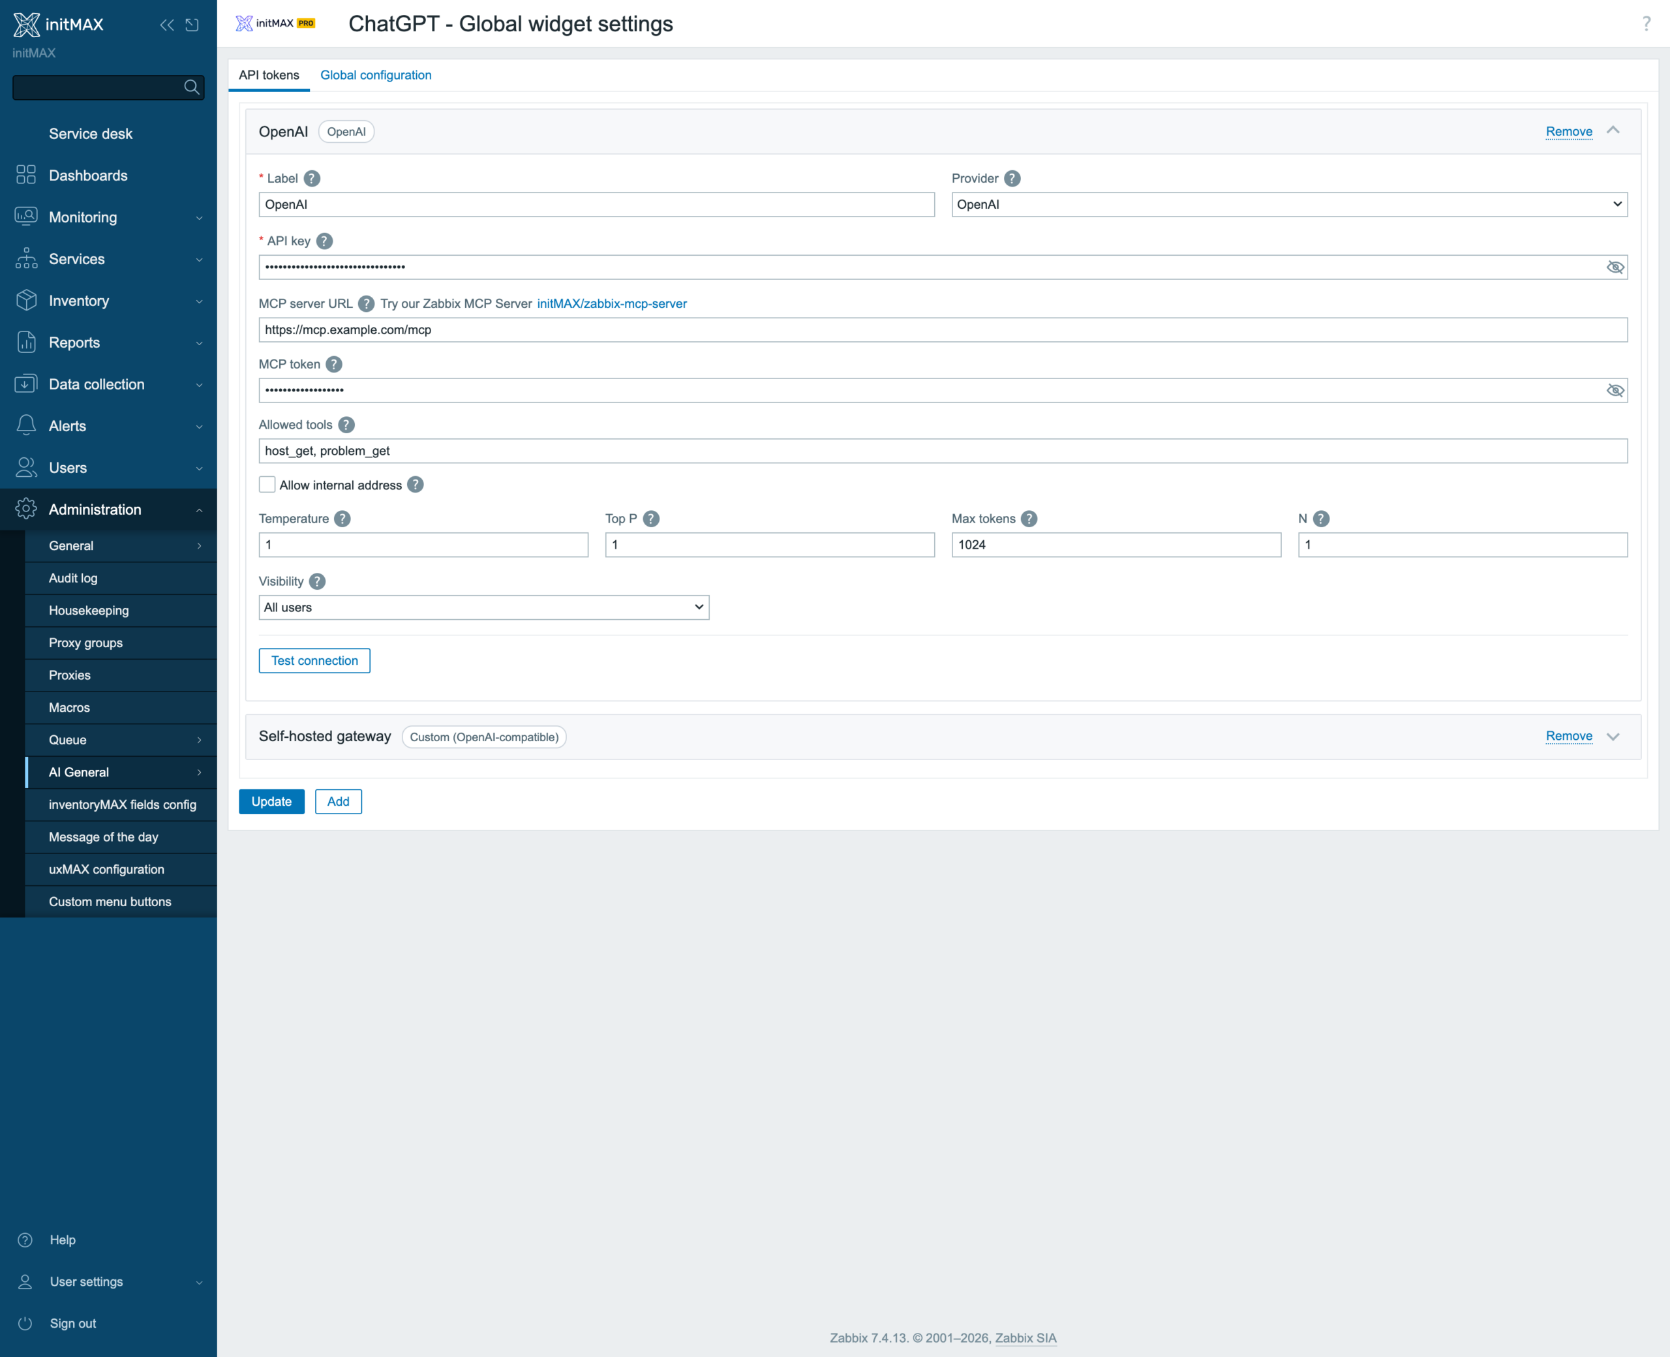
Task: Open Custom menu buttons item
Action: [x=121, y=901]
